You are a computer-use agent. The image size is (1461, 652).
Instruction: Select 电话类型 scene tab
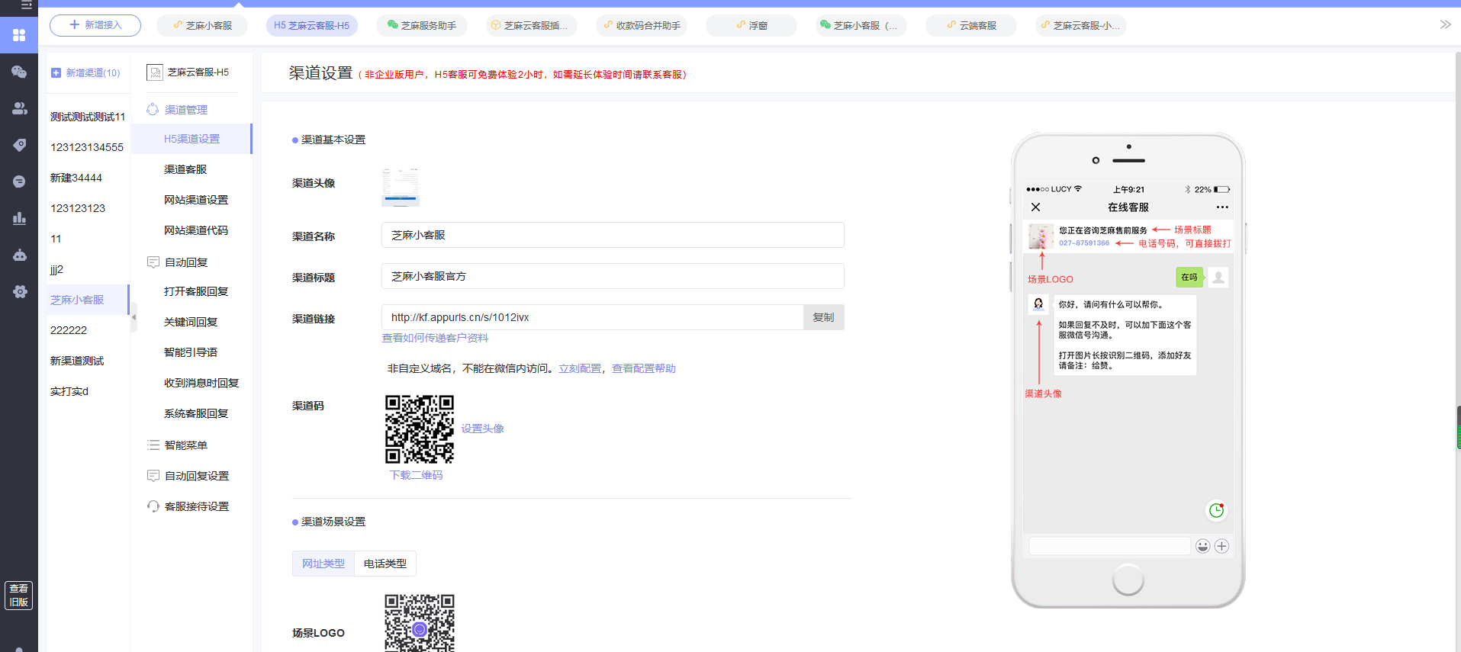385,564
